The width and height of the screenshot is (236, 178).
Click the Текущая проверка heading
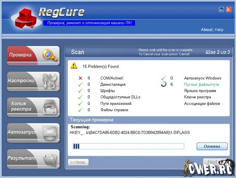[91, 120]
